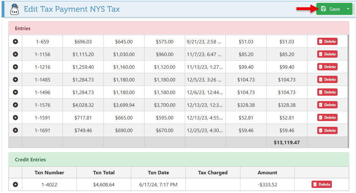Expand details of entry 1-1216
Screen dimensions: 356x193
coord(15,67)
